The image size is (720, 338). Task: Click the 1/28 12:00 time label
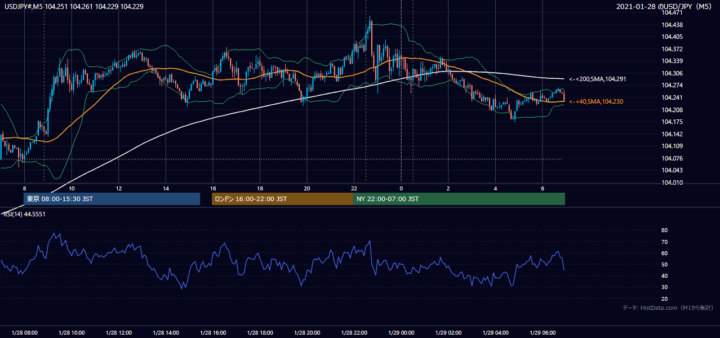pos(118,332)
